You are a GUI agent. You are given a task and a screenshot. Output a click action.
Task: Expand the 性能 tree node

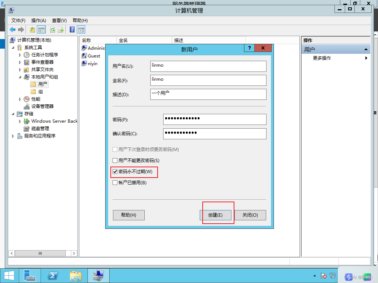pos(20,99)
